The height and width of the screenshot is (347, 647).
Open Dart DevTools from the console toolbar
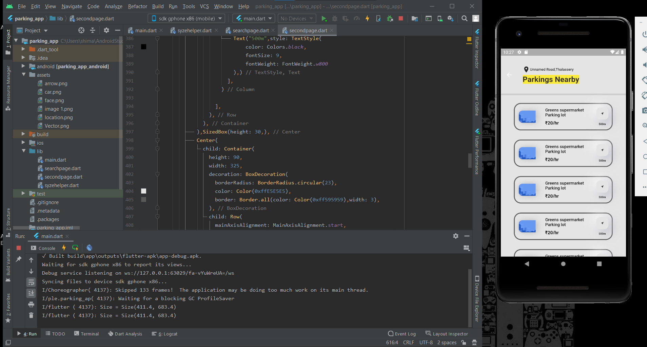(89, 248)
